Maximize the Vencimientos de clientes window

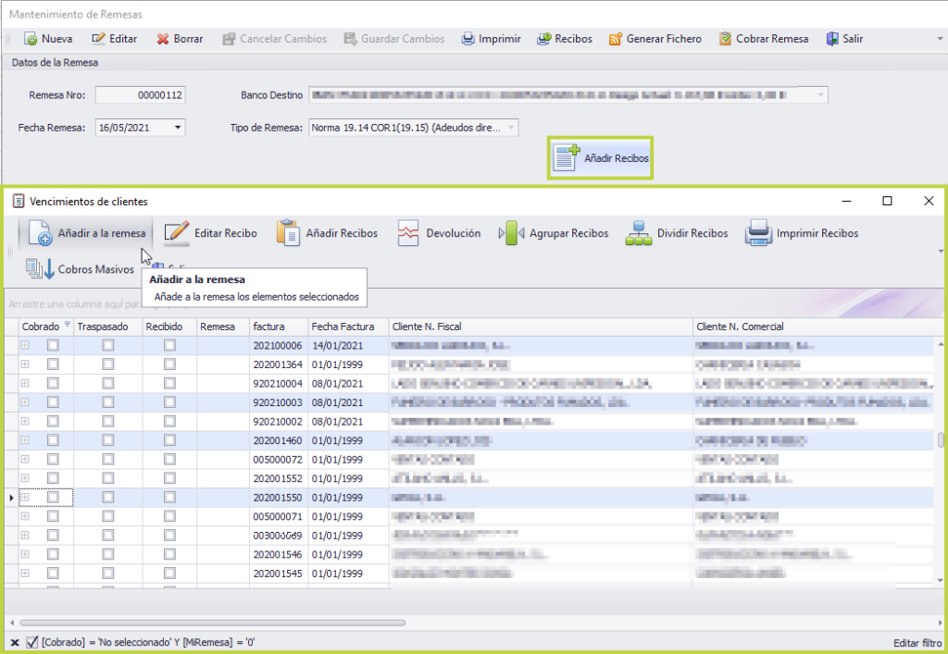click(x=887, y=201)
